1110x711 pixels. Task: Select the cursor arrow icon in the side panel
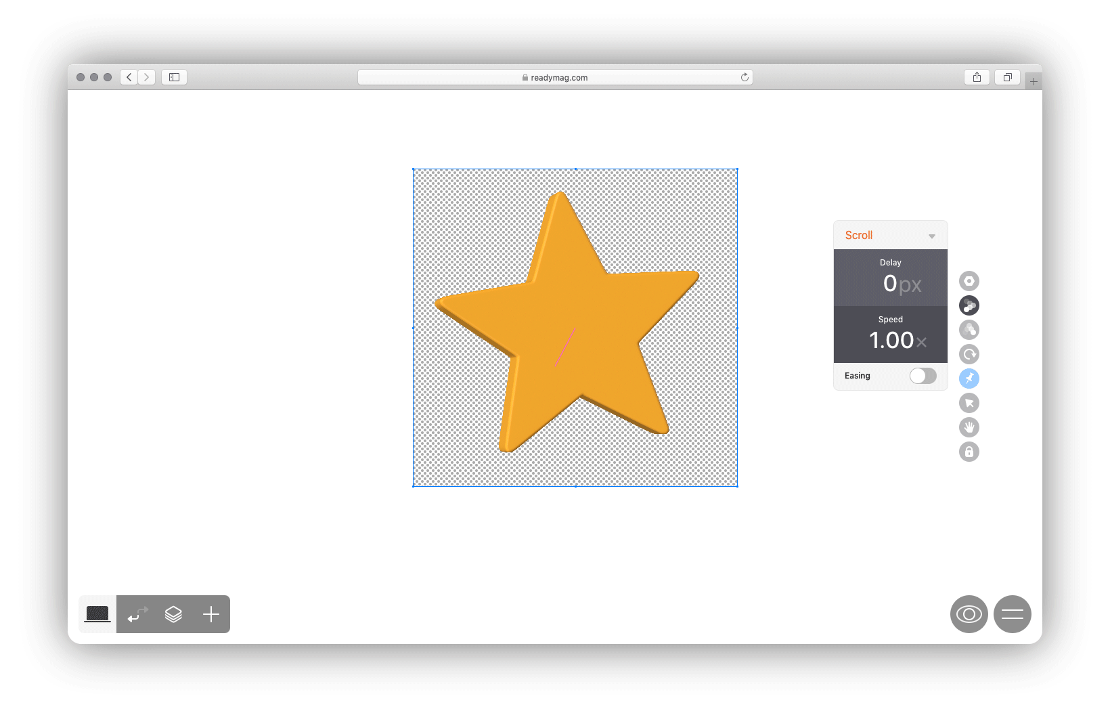tap(969, 403)
